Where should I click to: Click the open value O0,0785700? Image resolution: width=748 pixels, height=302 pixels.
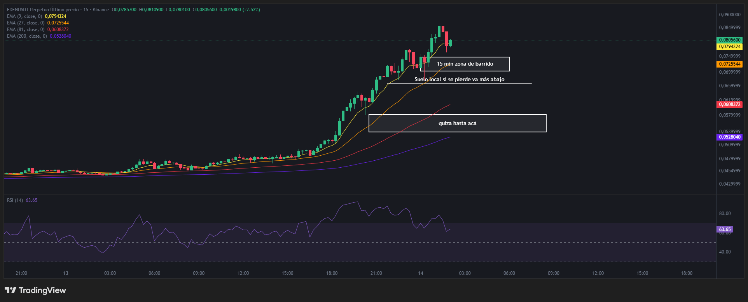click(124, 10)
